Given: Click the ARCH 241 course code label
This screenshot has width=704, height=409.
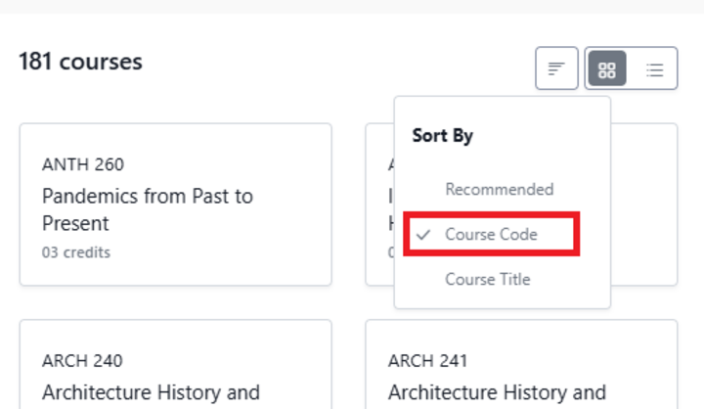Looking at the screenshot, I should [428, 361].
